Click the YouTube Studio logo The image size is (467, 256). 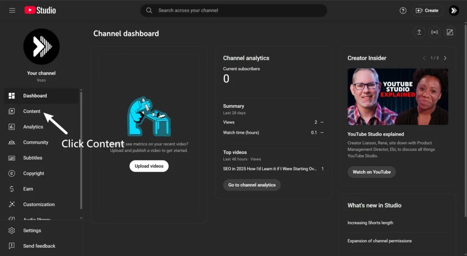(40, 10)
